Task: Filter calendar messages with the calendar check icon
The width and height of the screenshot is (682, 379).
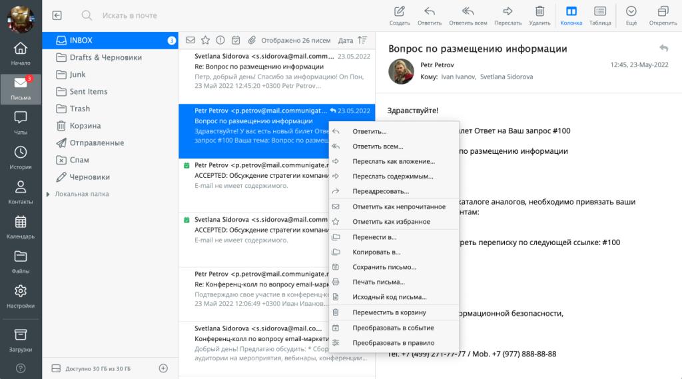Action: coord(236,41)
